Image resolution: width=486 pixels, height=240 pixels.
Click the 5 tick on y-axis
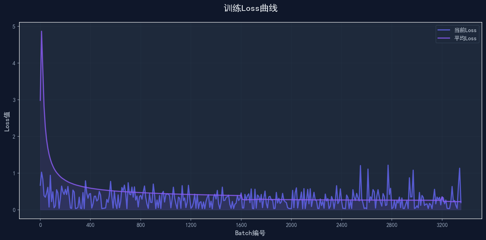pyautogui.click(x=14, y=27)
